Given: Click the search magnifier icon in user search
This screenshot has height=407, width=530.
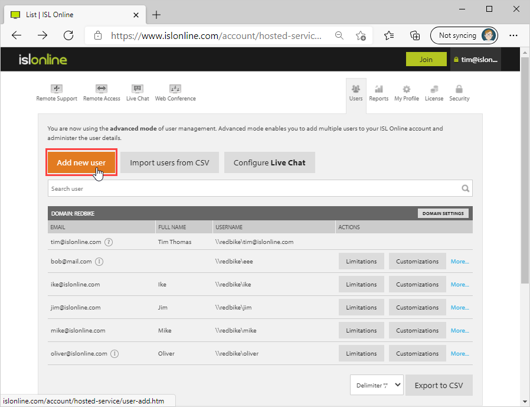Looking at the screenshot, I should pos(466,189).
